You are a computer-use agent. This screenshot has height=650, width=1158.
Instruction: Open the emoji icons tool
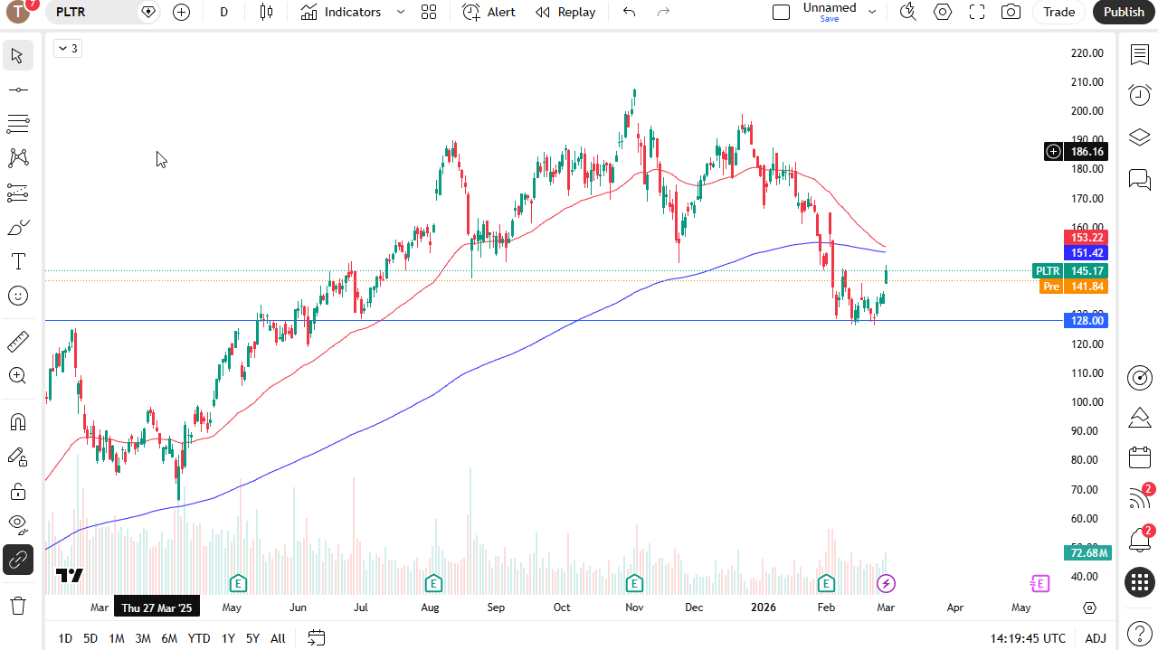(17, 296)
